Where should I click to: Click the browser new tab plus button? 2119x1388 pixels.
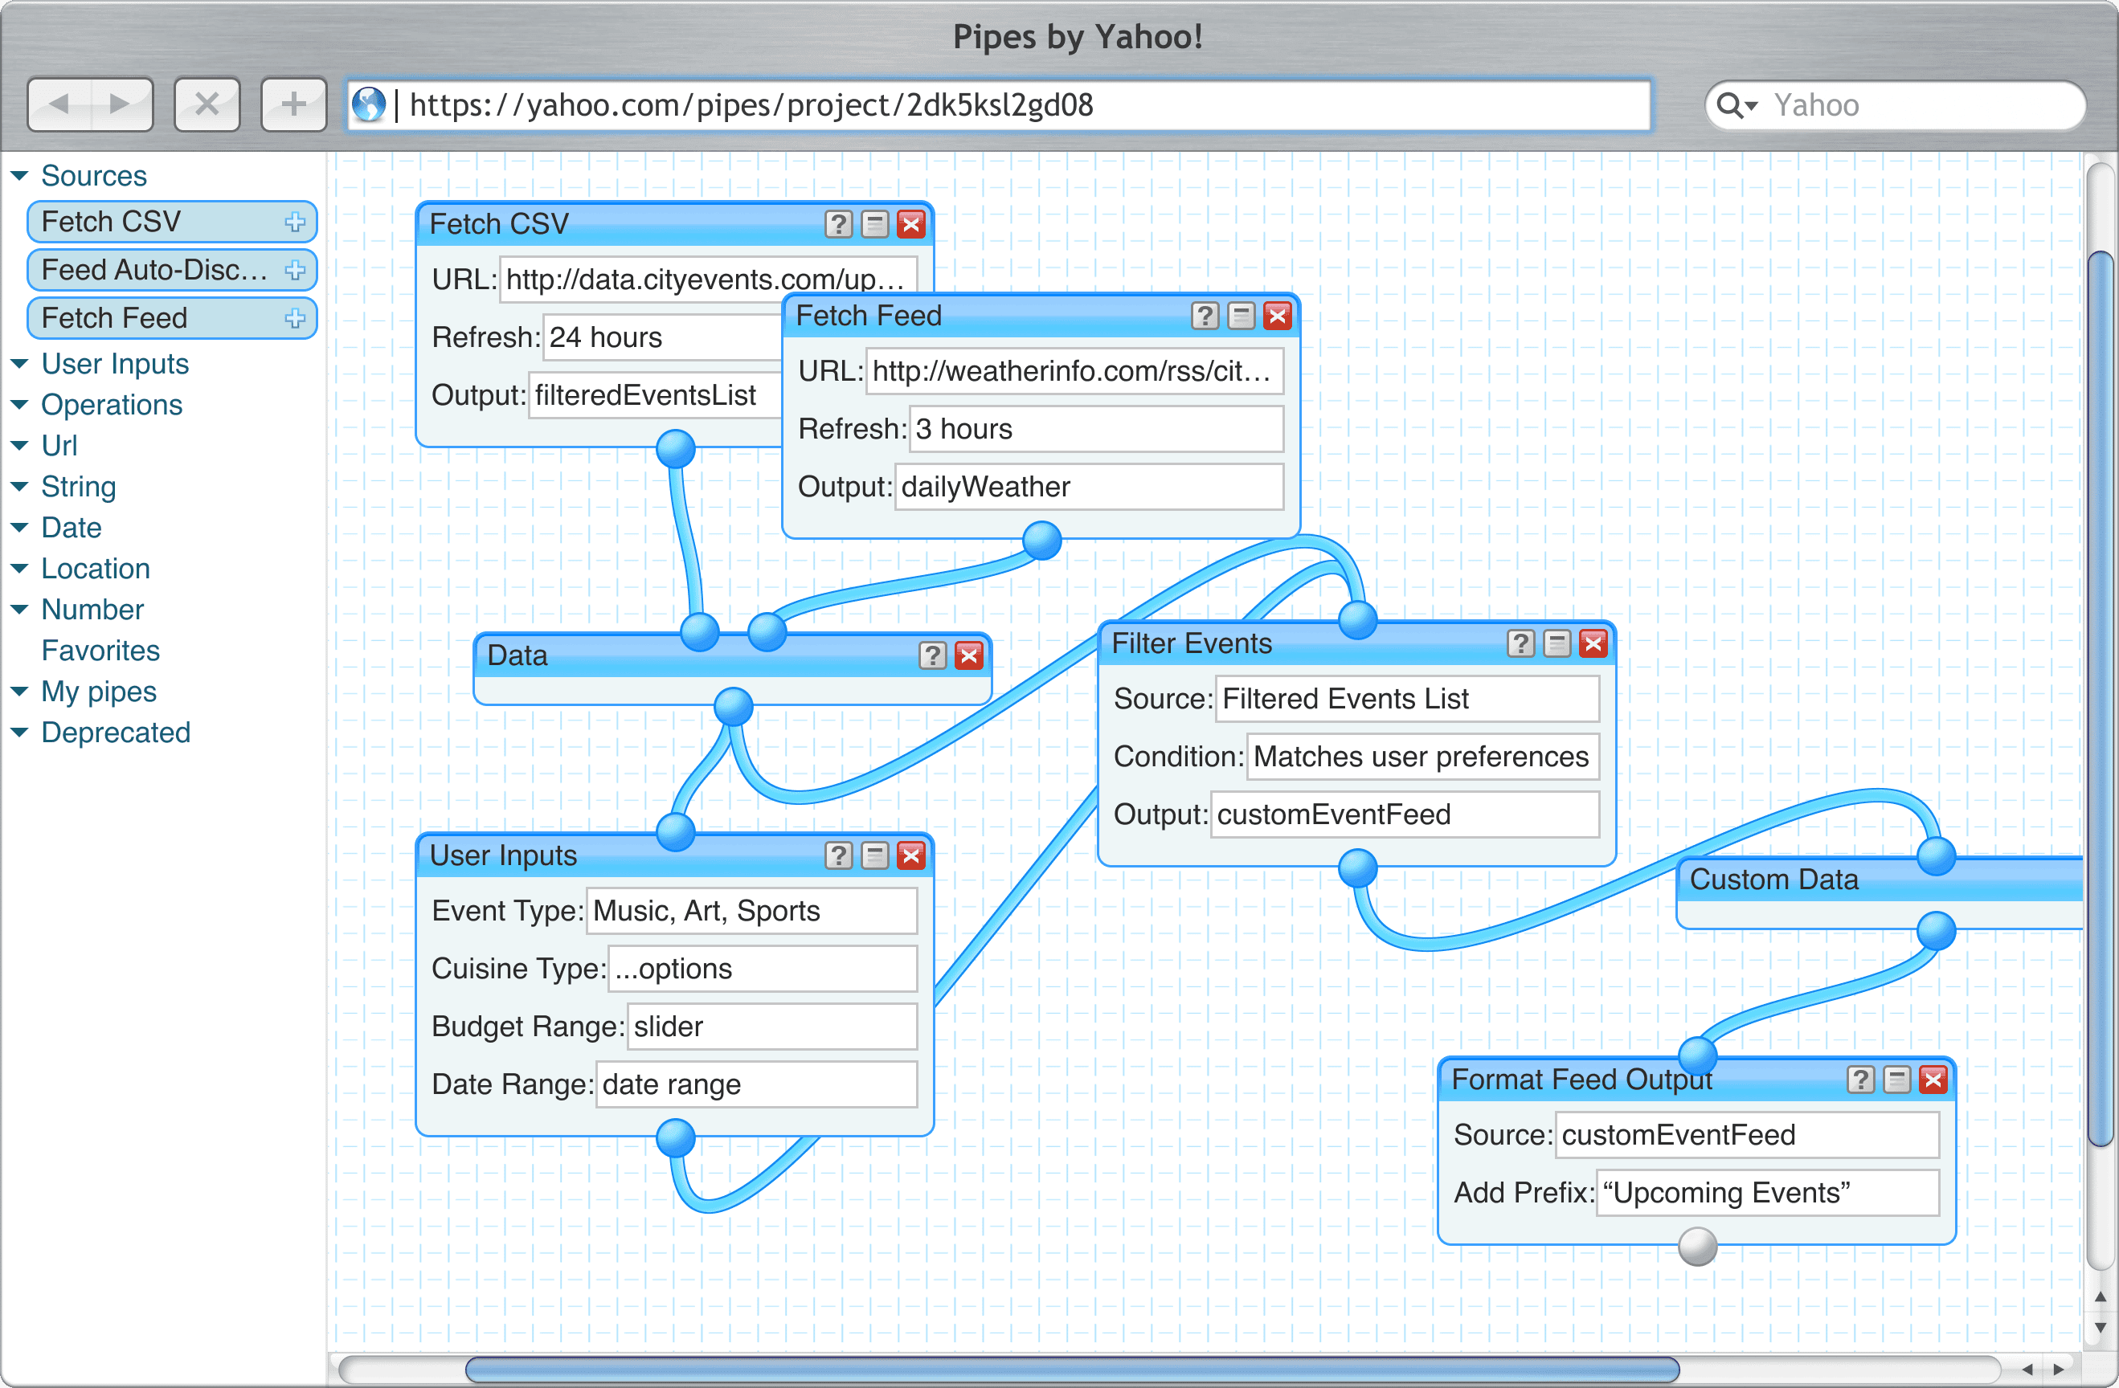[x=294, y=105]
